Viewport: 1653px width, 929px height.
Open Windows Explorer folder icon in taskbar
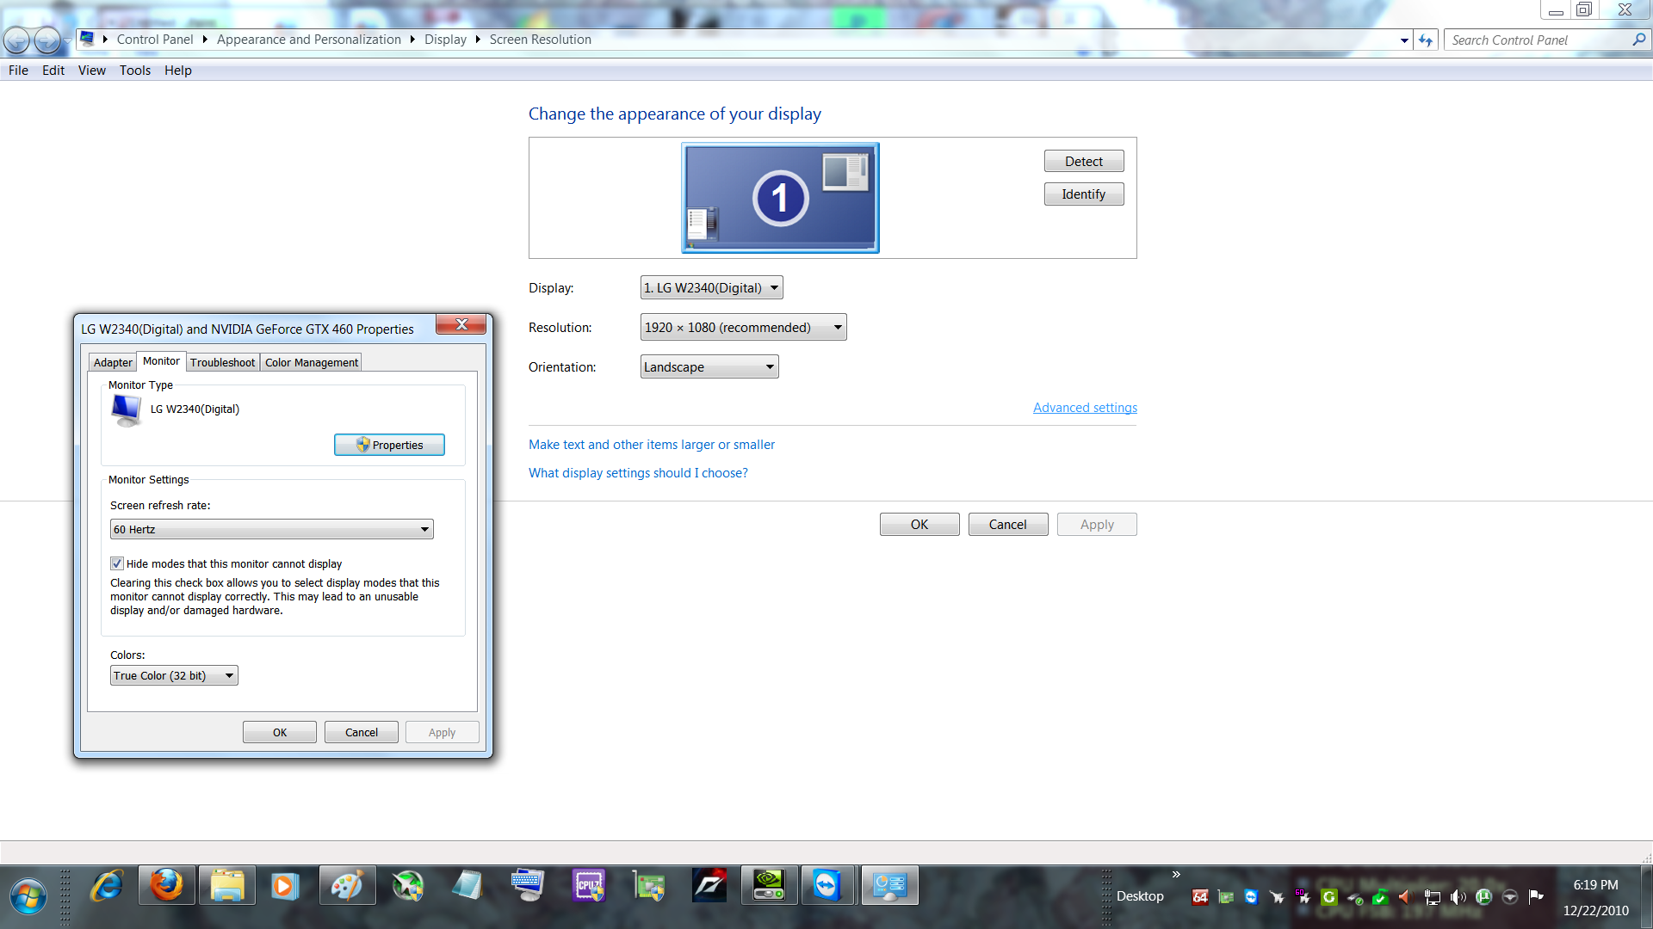(x=227, y=886)
